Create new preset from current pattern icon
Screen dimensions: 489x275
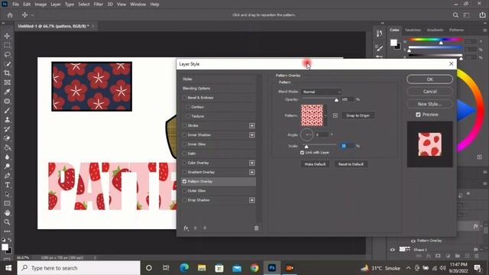[335, 115]
